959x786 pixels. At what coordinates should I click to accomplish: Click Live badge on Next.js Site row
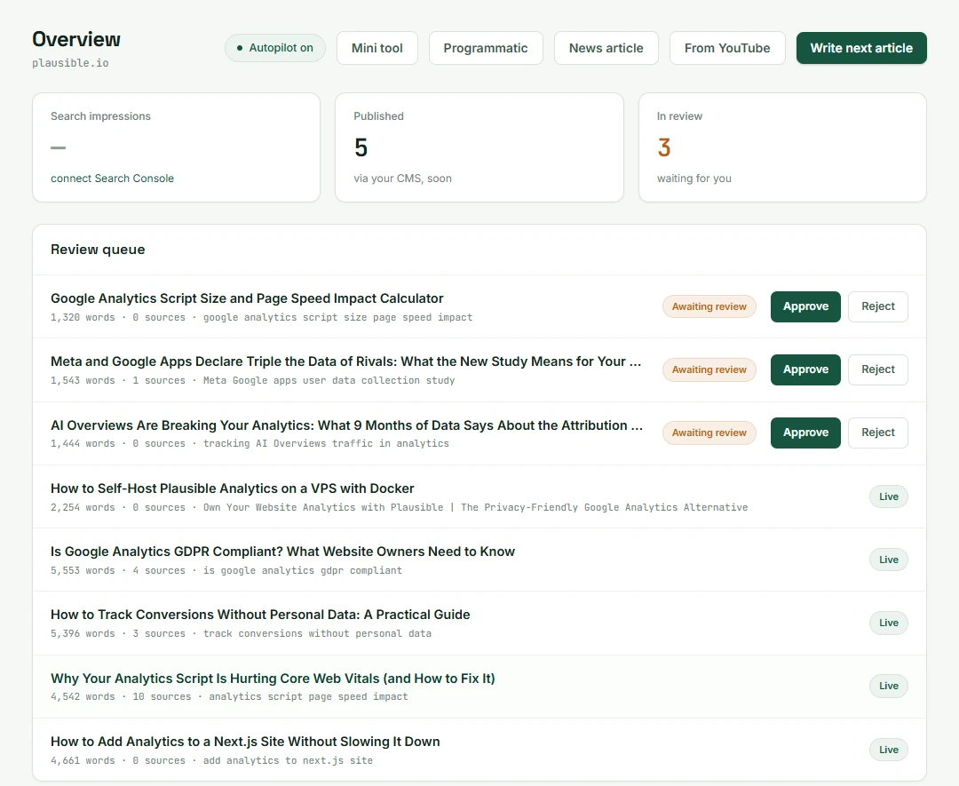tap(888, 750)
